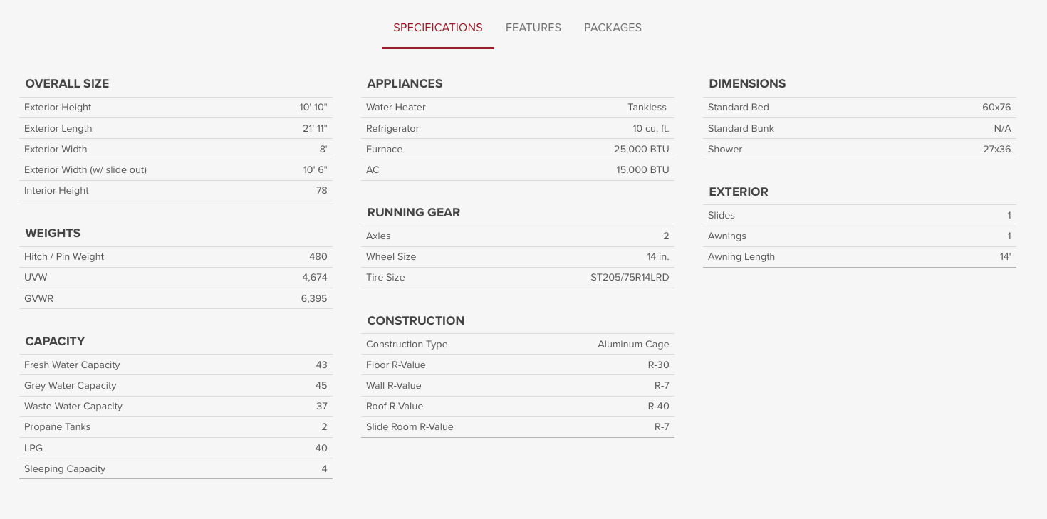
Task: Click the Fresh Water Capacity row
Action: pos(176,365)
